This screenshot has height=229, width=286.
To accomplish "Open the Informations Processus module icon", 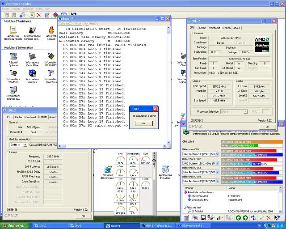I will coord(51,73).
